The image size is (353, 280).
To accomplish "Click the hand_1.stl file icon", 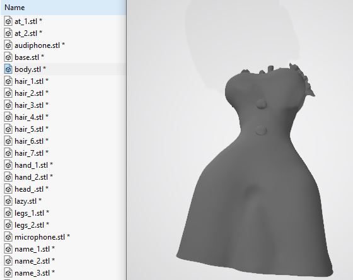I will click(8, 165).
